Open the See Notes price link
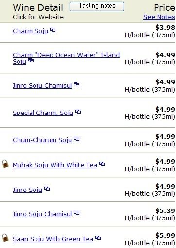Screen dimensions: 176x248 point(159,17)
